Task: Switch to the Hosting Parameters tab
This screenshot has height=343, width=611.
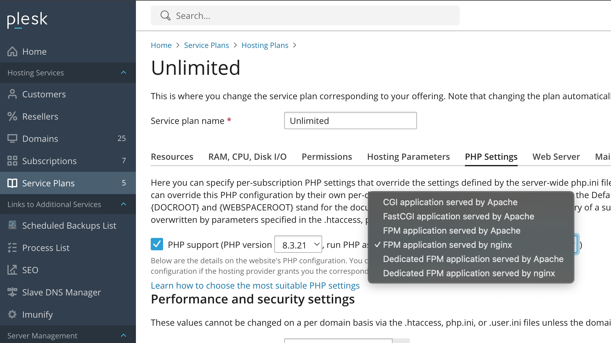Action: pos(408,157)
